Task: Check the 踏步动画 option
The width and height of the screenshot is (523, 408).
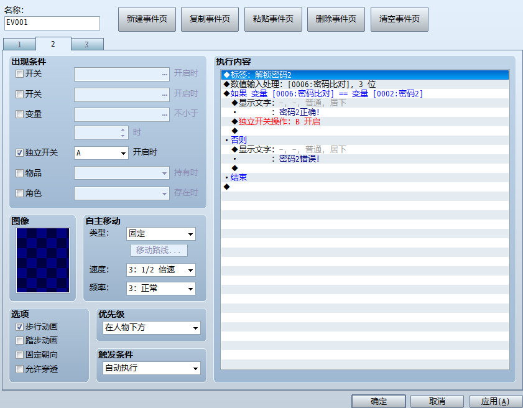Action: [19, 340]
